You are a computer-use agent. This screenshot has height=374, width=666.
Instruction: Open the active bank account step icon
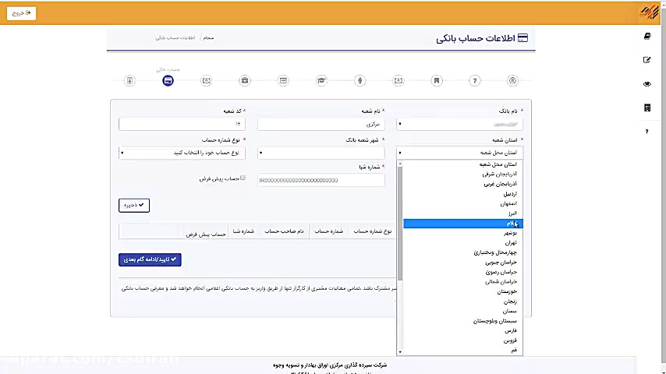[x=168, y=81]
